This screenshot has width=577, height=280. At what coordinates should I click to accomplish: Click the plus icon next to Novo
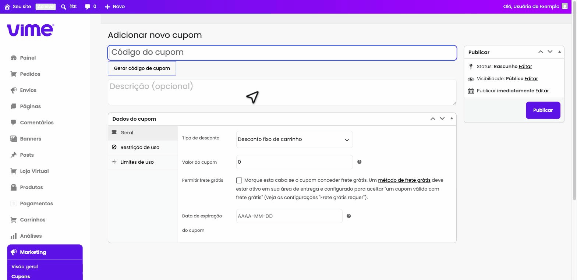pos(107,7)
